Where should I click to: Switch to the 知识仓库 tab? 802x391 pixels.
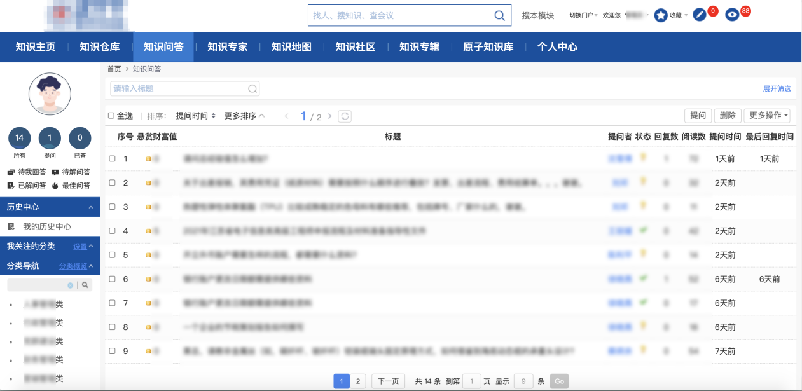click(x=100, y=46)
